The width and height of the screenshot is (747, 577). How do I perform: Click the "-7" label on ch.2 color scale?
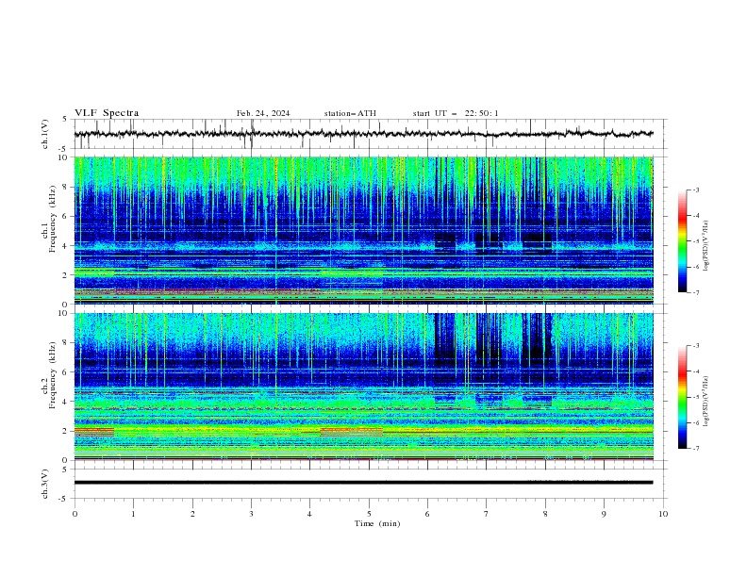click(695, 449)
